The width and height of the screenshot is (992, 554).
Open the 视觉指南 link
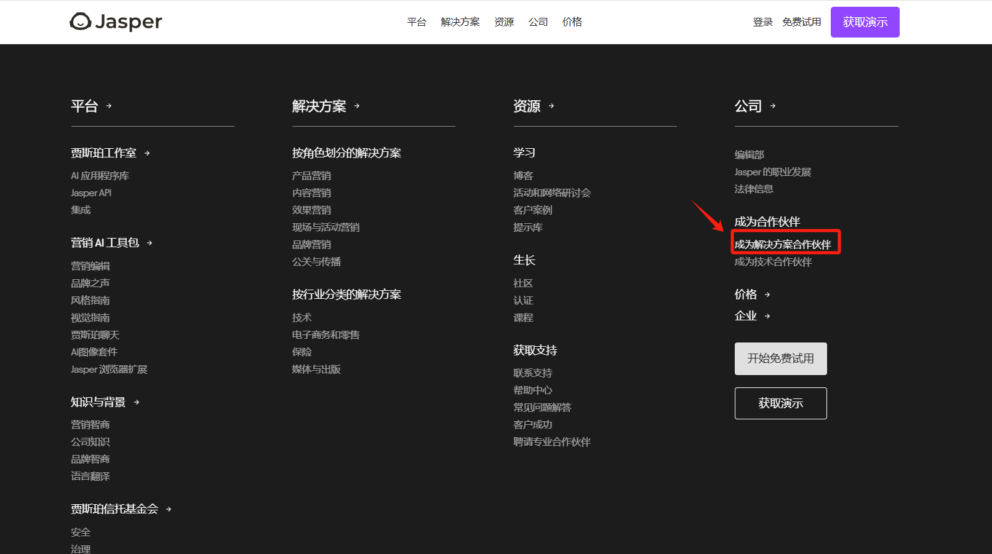tap(90, 318)
